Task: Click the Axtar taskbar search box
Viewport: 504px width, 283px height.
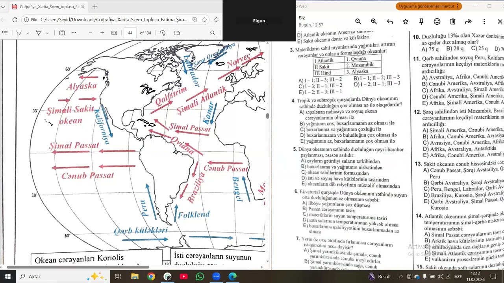Action: coord(63,276)
